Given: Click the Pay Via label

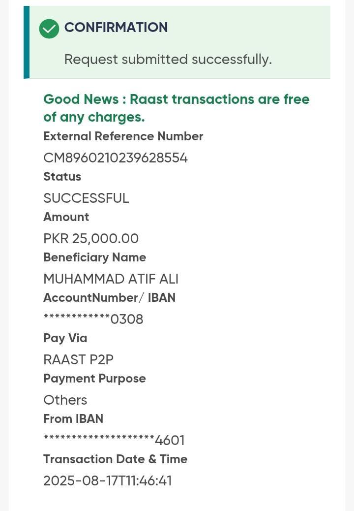Looking at the screenshot, I should (x=65, y=338).
